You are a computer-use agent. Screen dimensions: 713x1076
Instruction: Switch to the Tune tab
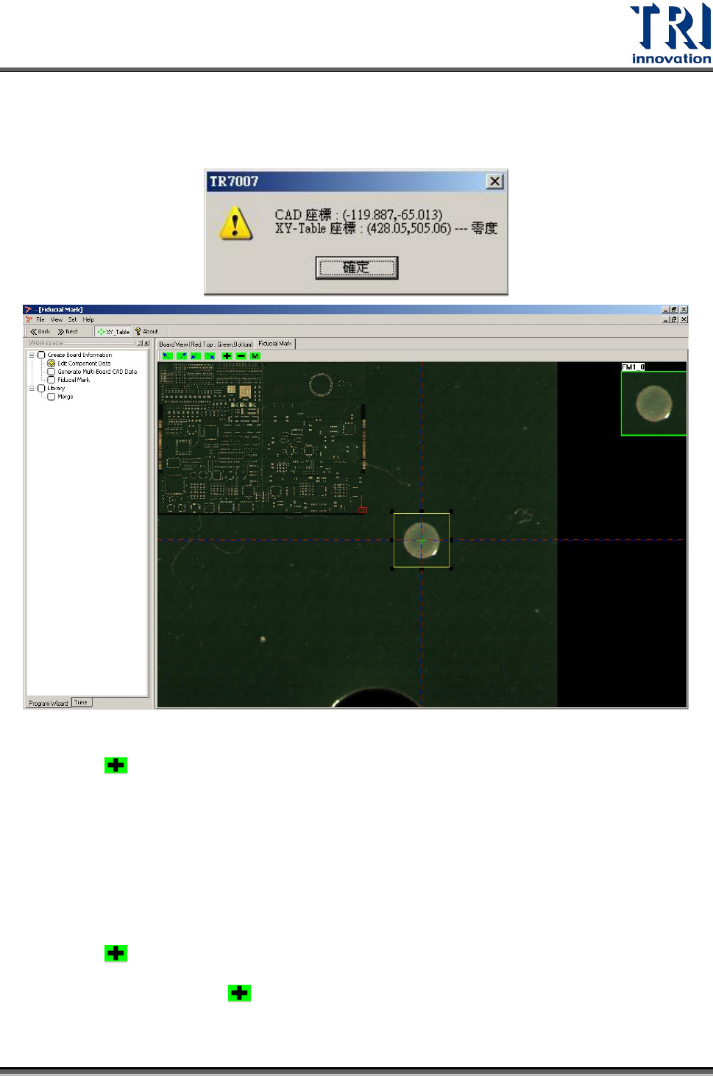pyautogui.click(x=81, y=702)
